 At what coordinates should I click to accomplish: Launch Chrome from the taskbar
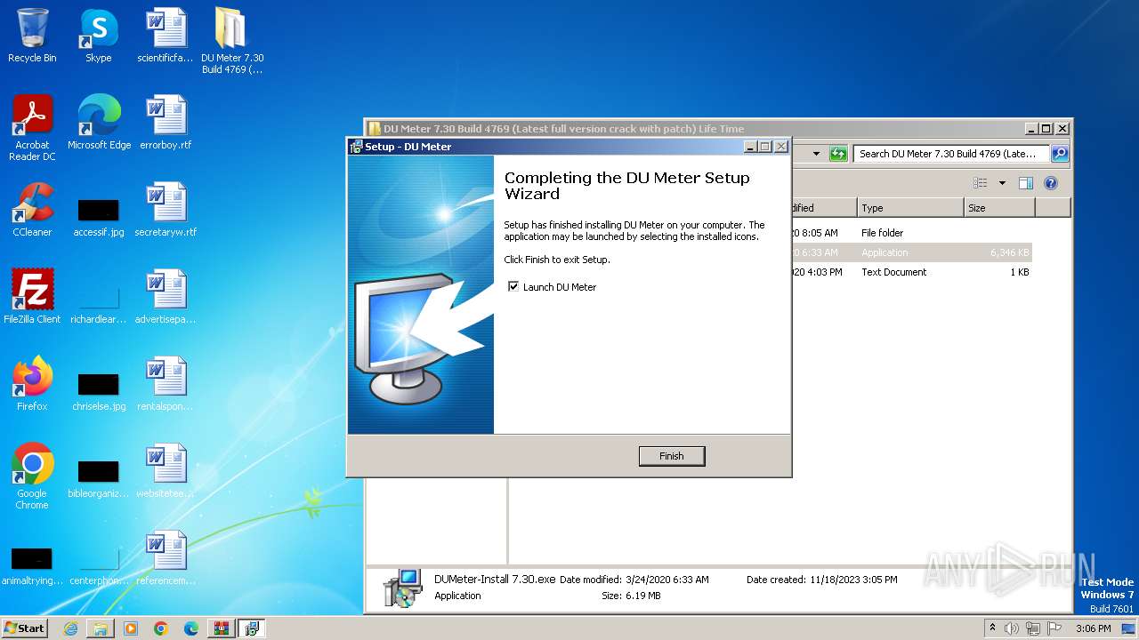coord(161,628)
